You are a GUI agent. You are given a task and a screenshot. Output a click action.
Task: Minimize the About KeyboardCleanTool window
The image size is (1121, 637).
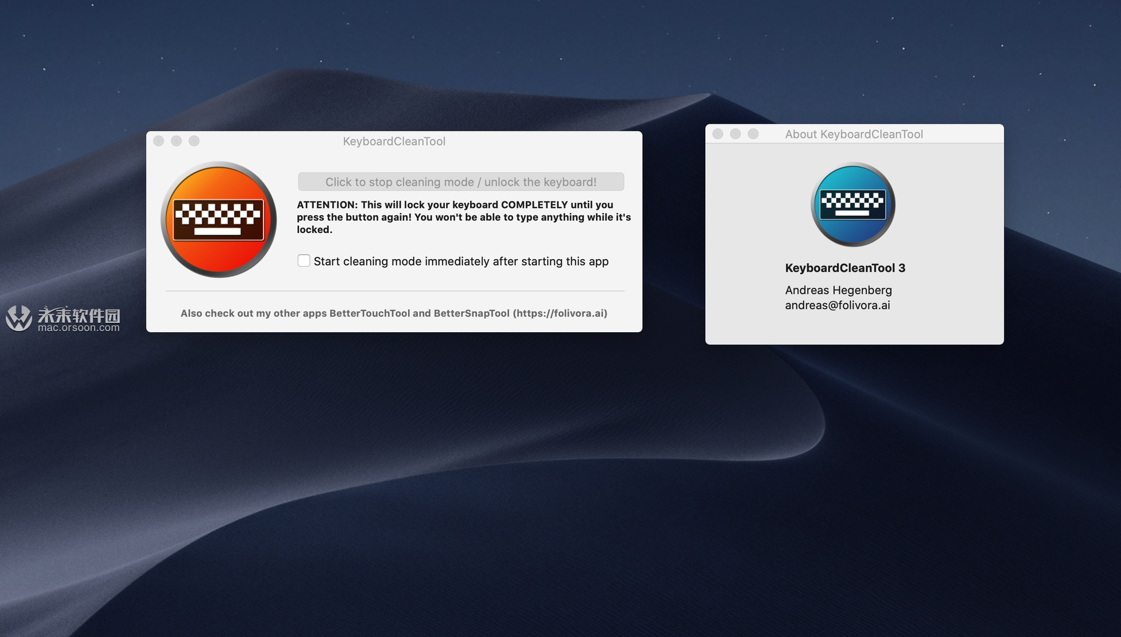(x=736, y=134)
